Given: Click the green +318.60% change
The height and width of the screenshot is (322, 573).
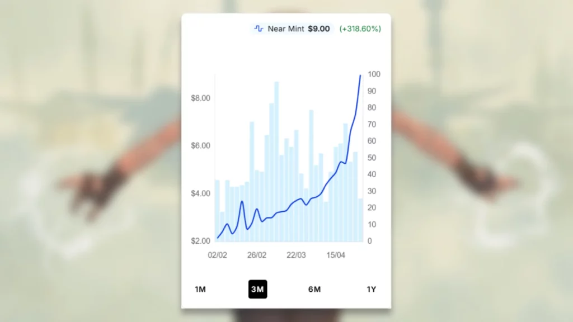Looking at the screenshot, I should (x=360, y=29).
